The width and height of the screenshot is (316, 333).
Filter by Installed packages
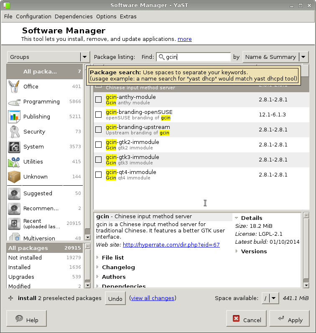tap(45, 267)
